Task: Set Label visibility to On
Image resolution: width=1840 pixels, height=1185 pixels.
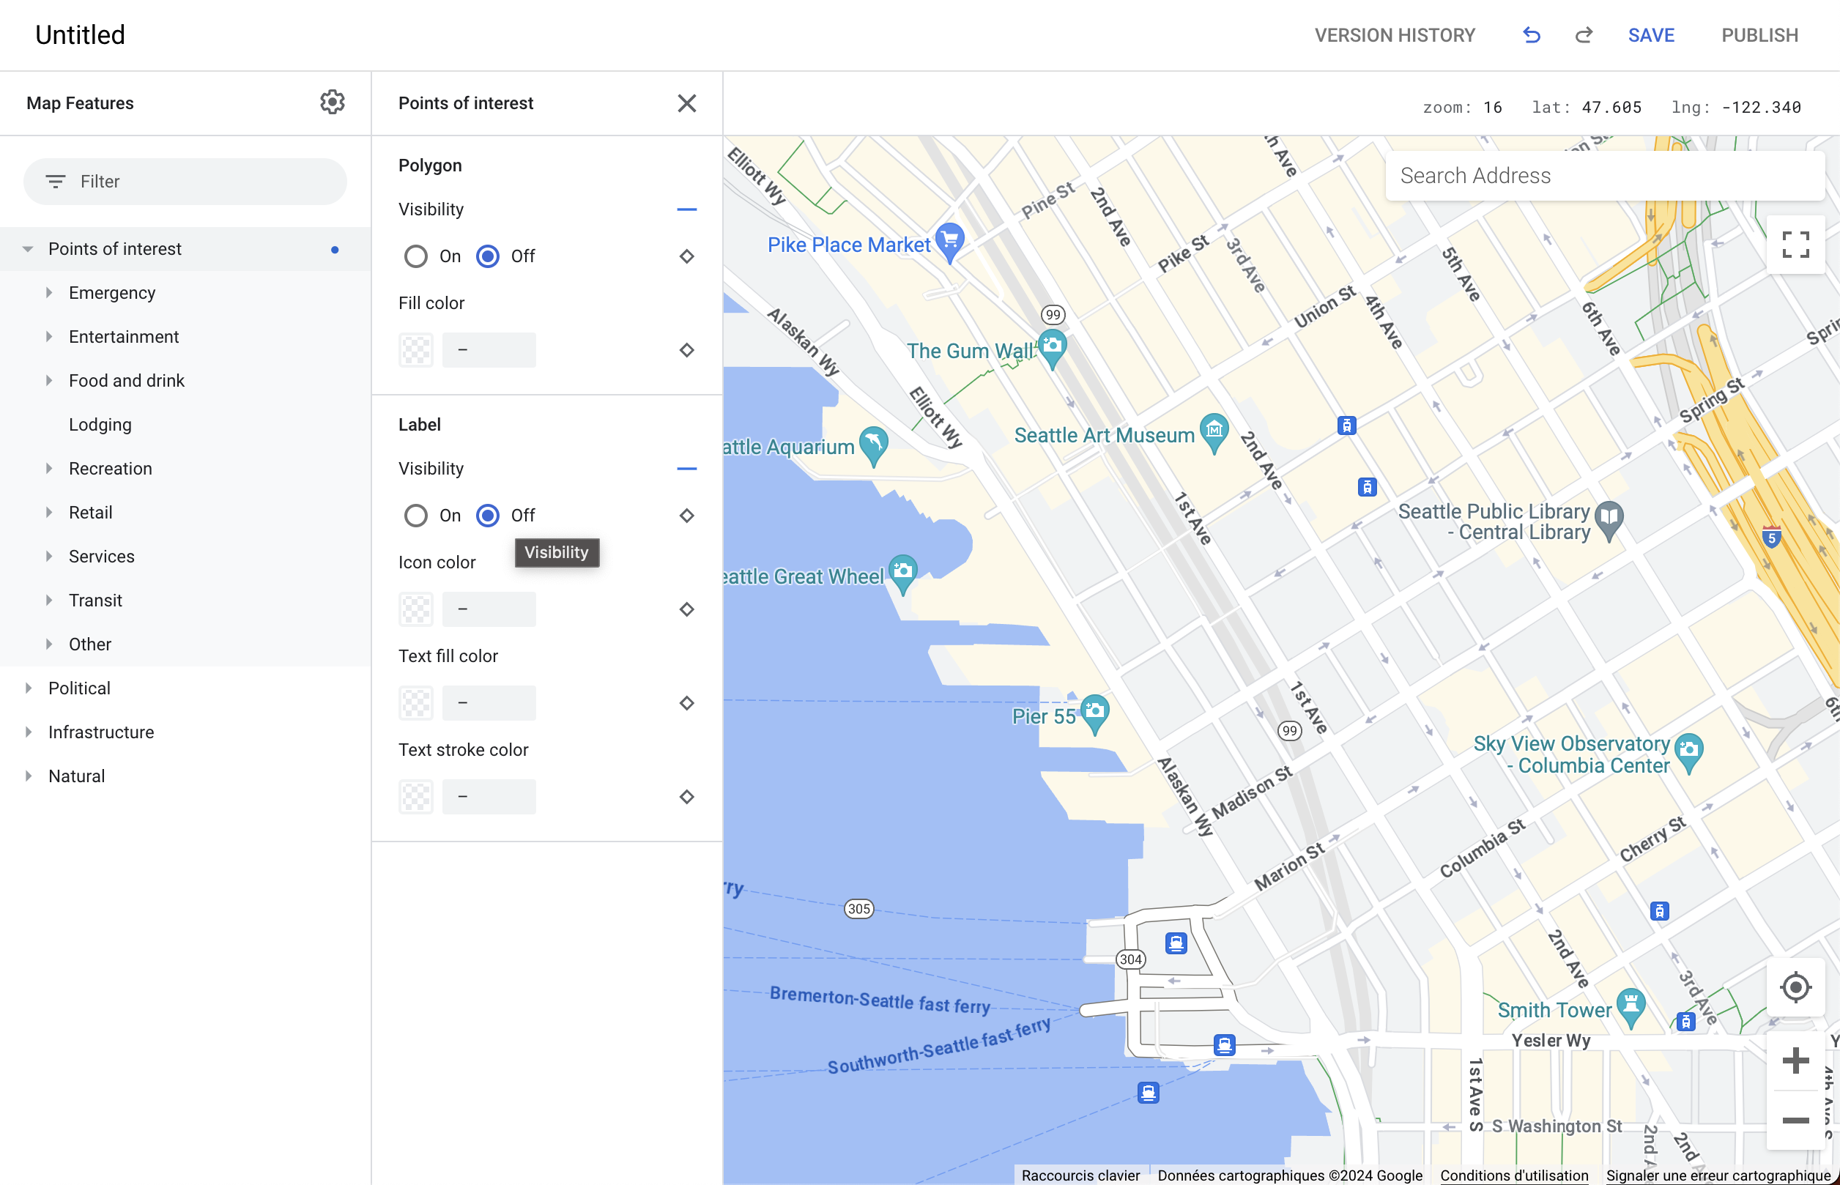Action: click(416, 516)
